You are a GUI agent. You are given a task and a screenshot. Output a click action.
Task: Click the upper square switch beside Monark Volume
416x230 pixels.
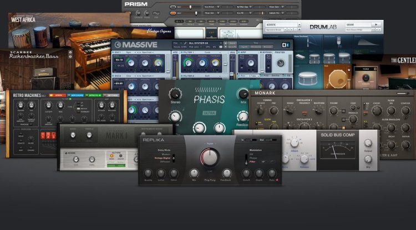click(x=343, y=111)
